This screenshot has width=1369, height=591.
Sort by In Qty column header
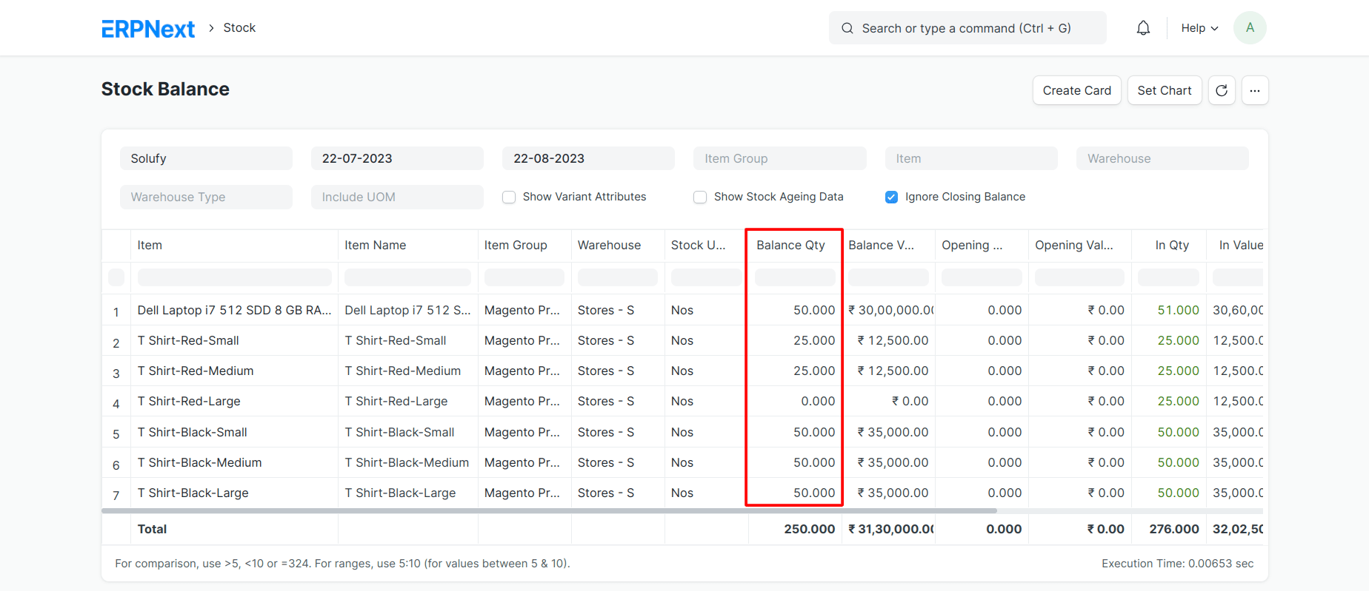pos(1169,246)
